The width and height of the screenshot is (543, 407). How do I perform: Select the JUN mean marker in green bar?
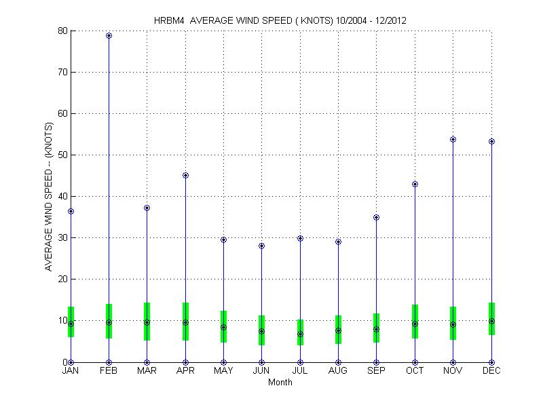[x=262, y=332]
